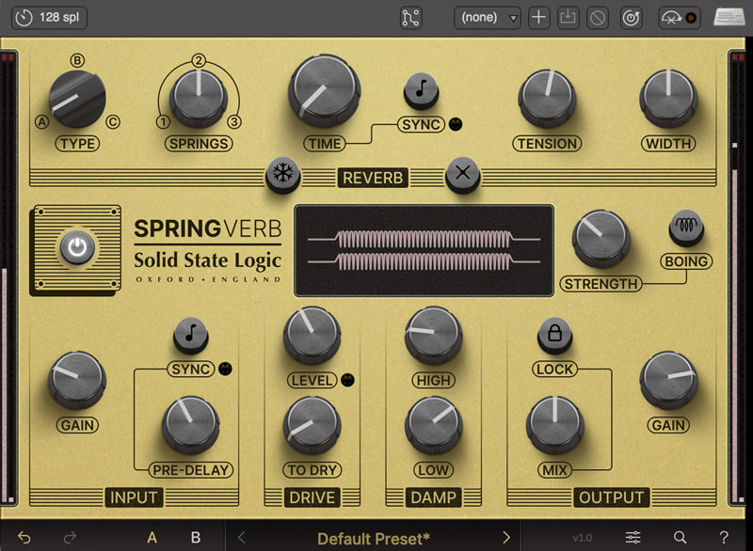Image resolution: width=753 pixels, height=551 pixels.
Task: Click the SPRINGVERB logo text
Action: [x=207, y=228]
